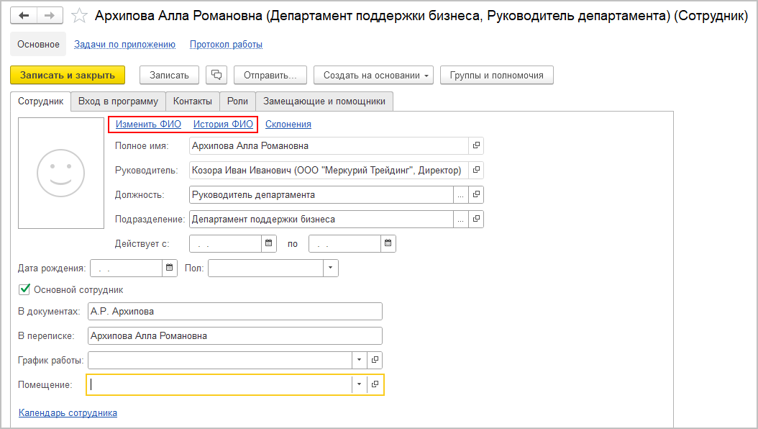Add employee card to favorites star
The image size is (758, 429).
click(x=81, y=16)
